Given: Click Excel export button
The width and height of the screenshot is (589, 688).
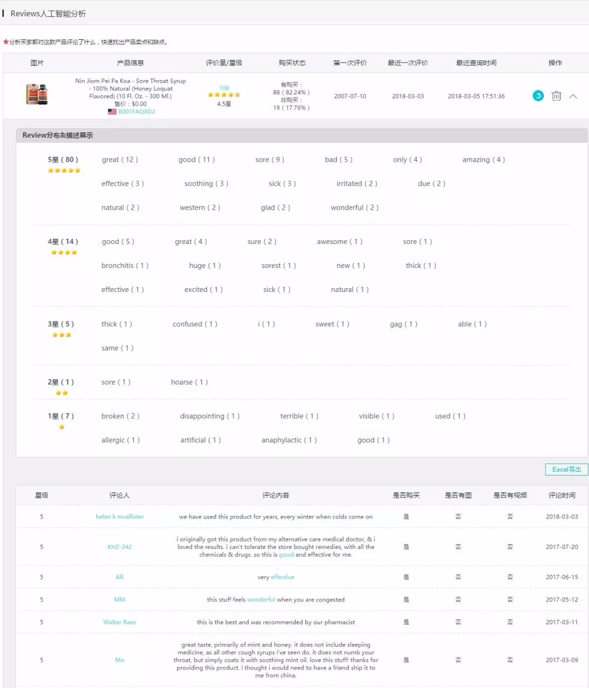Looking at the screenshot, I should click(x=567, y=470).
